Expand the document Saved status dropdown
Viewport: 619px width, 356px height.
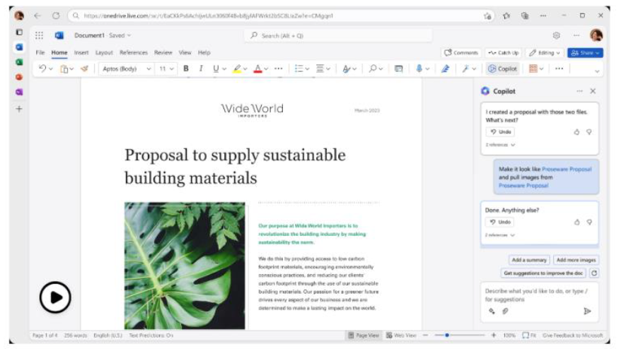click(120, 35)
